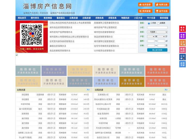Screen dimensions: 186x139
Task: Click the 淄博房产信息网出租房信息 header link
Action: pos(63,13)
